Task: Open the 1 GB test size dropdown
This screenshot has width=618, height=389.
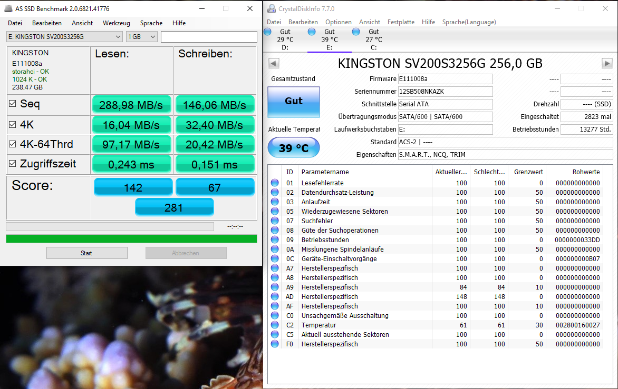Action: 142,36
